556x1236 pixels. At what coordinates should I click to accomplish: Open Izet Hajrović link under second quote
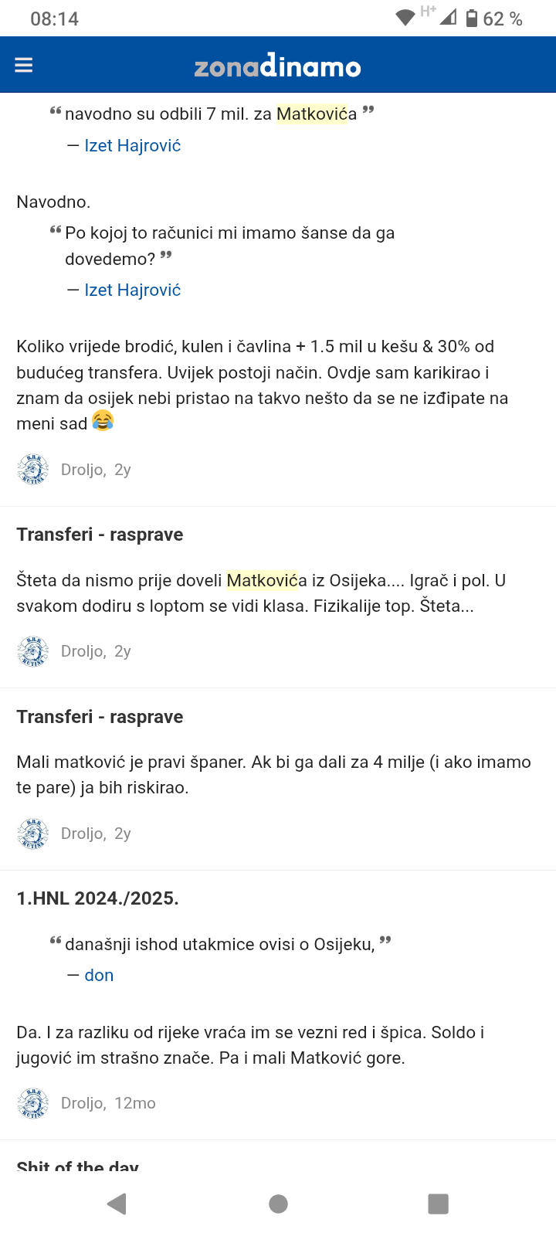coord(133,290)
